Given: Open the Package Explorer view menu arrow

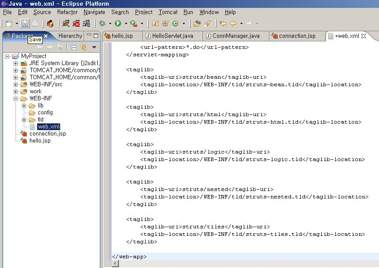Looking at the screenshot, I should (94, 47).
